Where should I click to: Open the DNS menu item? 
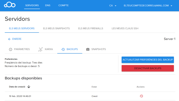click(48, 5)
